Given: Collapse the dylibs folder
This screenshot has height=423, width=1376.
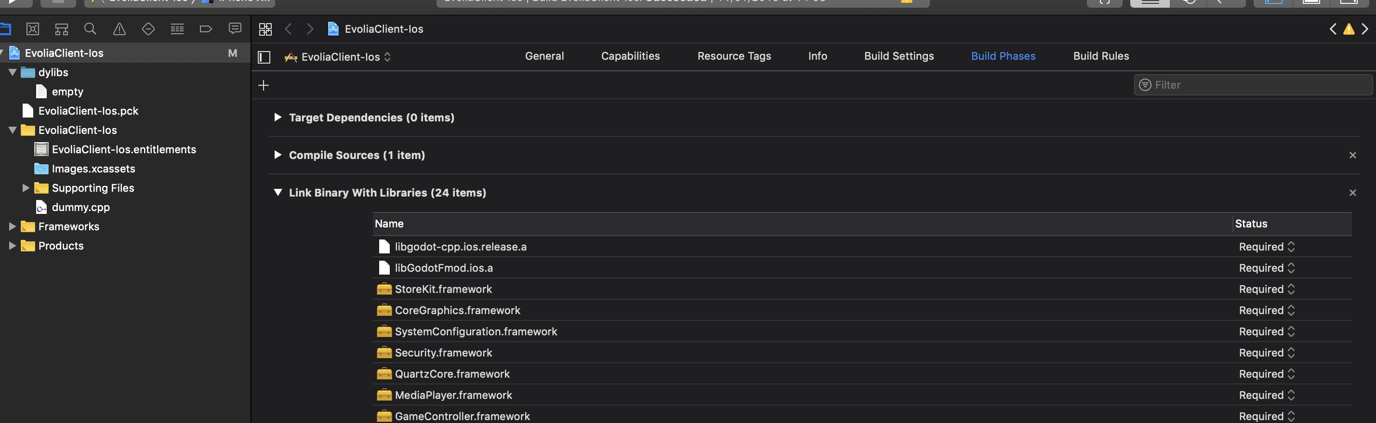Looking at the screenshot, I should click(x=13, y=72).
